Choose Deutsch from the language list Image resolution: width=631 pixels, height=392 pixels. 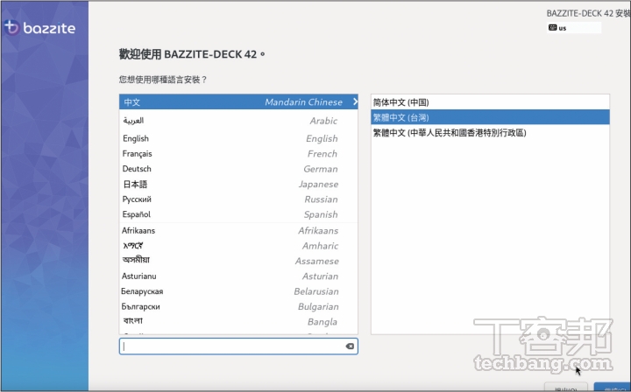(x=238, y=169)
